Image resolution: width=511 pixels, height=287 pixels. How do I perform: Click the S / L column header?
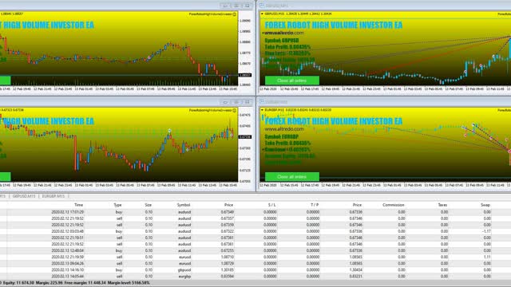click(x=271, y=205)
